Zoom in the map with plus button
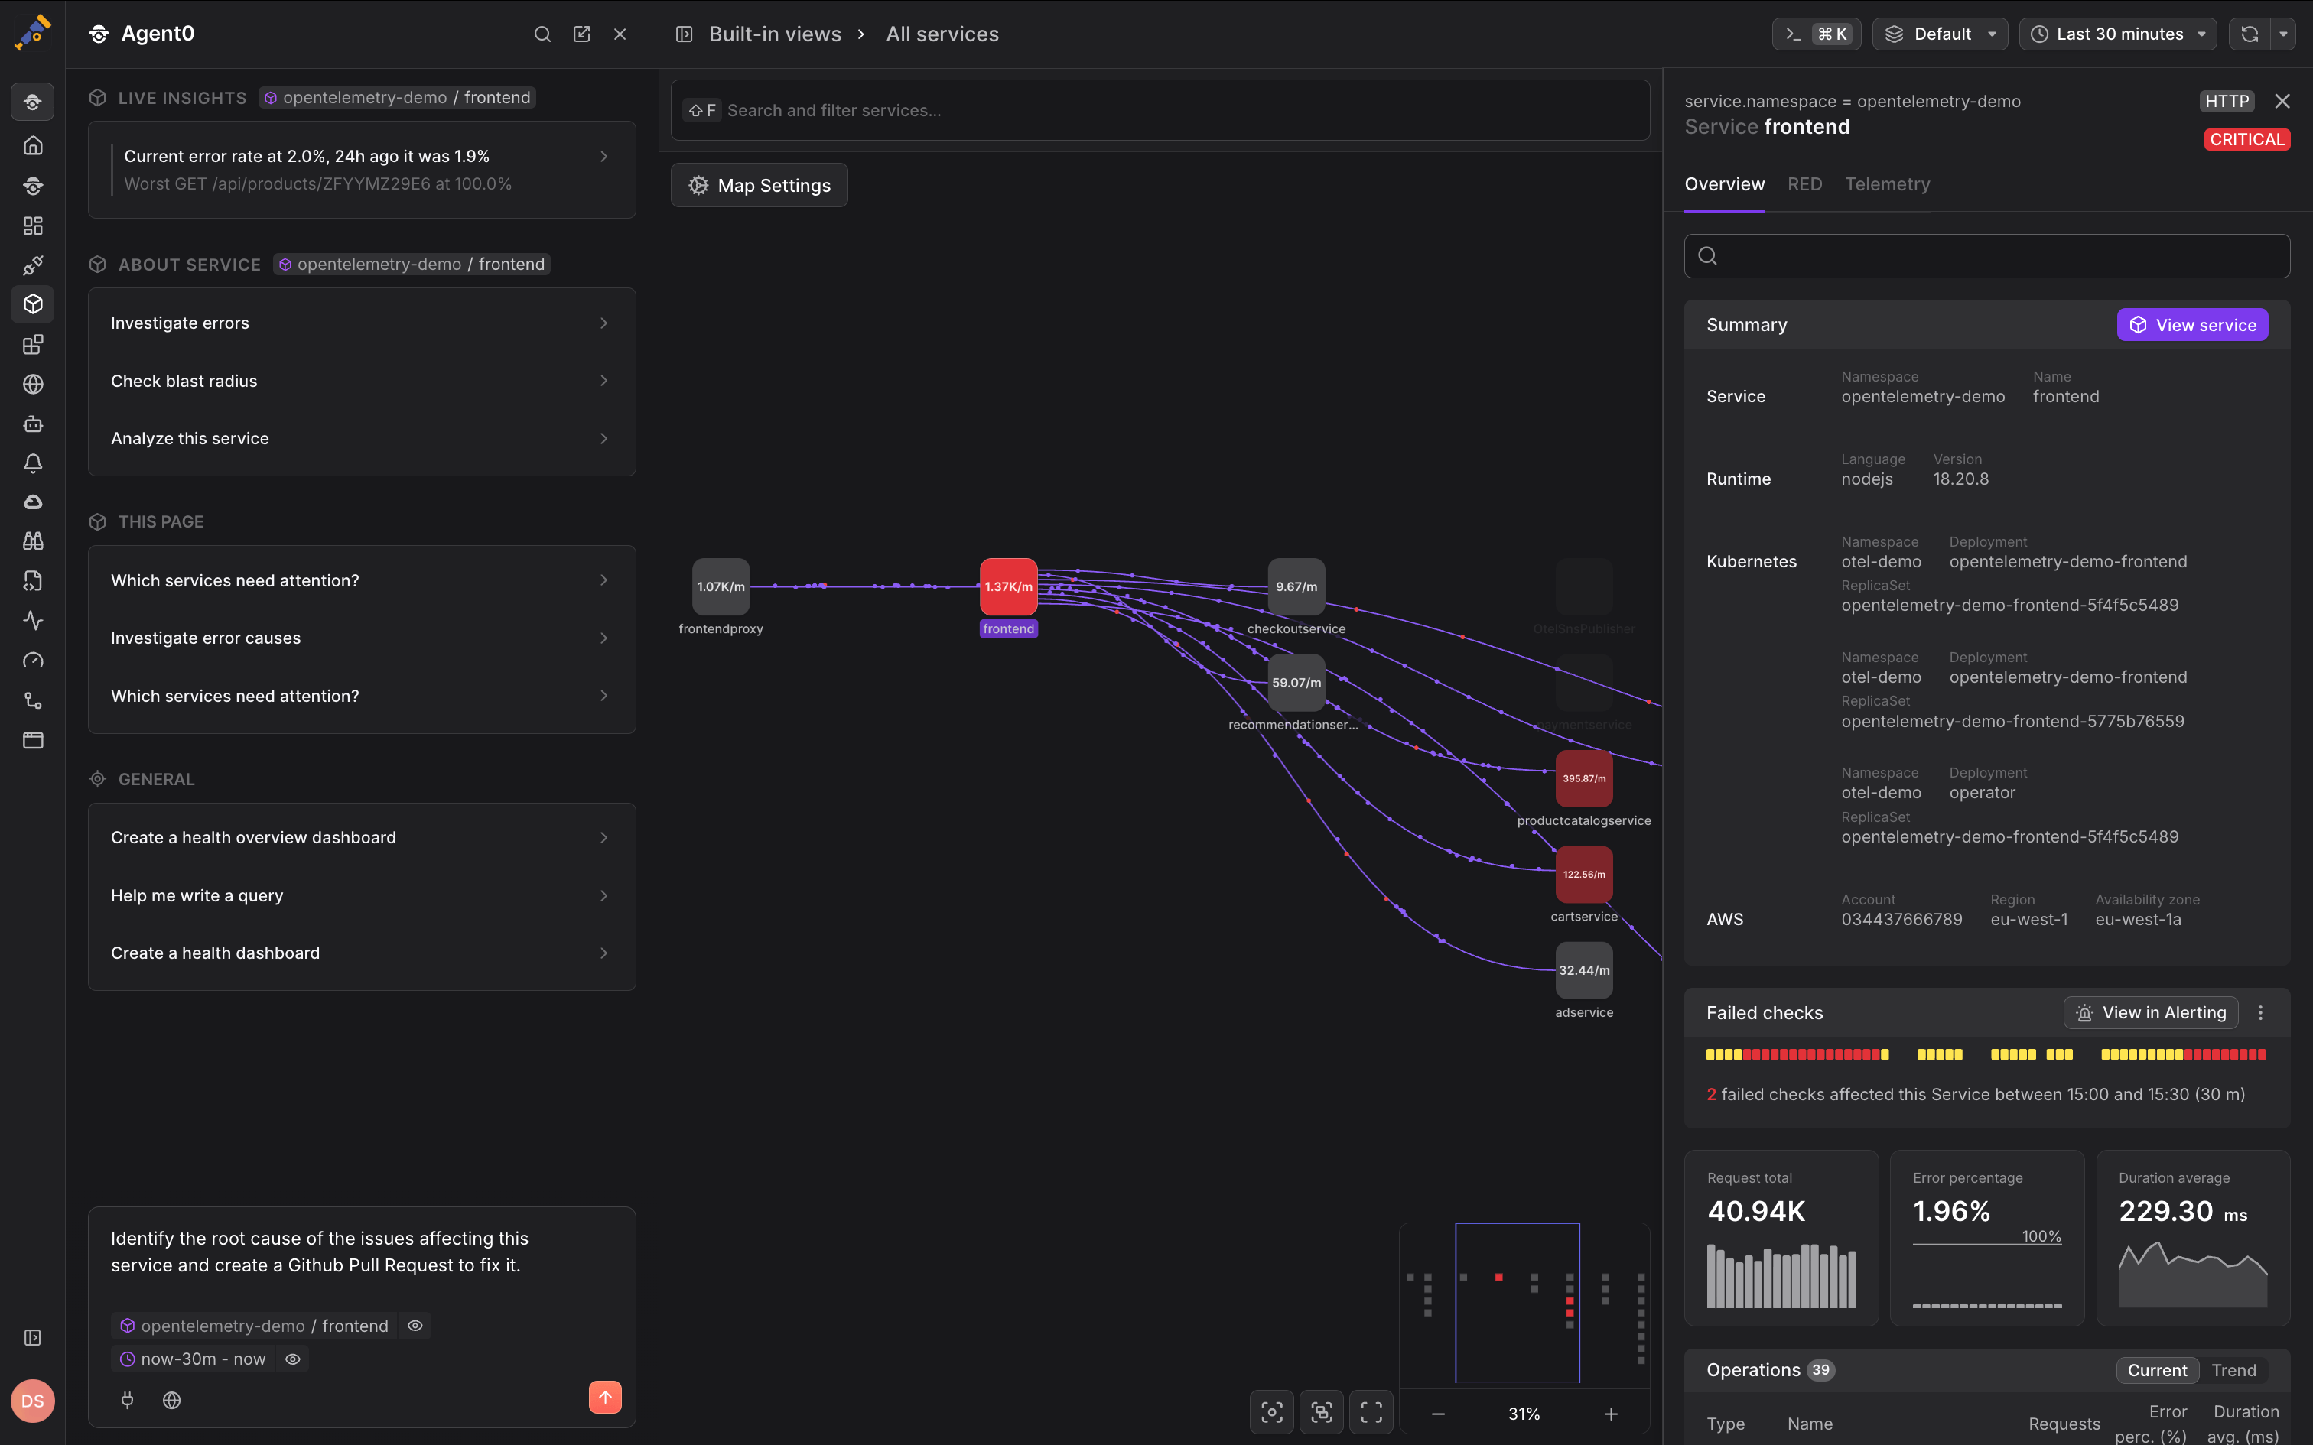The height and width of the screenshot is (1445, 2313). [1612, 1414]
